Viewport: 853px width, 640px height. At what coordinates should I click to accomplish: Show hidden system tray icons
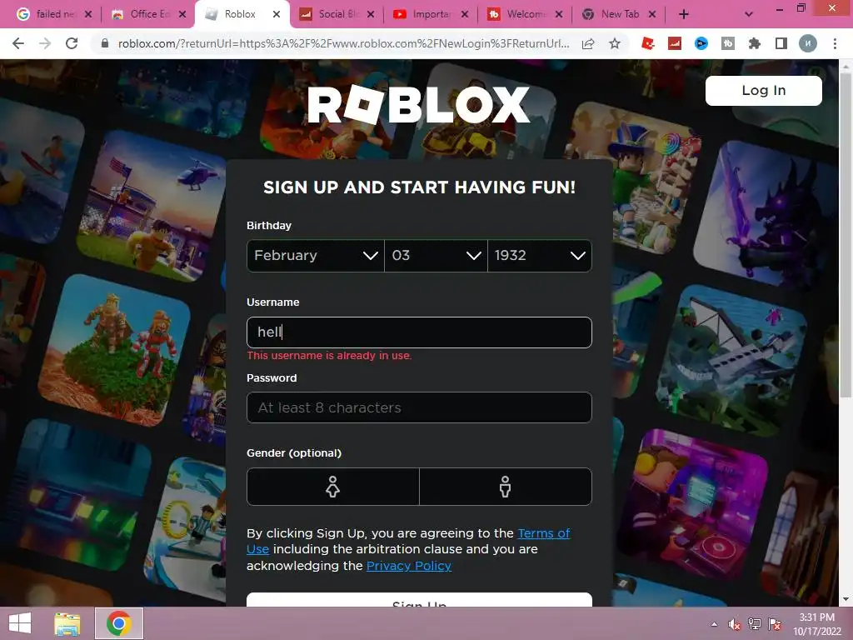(714, 624)
